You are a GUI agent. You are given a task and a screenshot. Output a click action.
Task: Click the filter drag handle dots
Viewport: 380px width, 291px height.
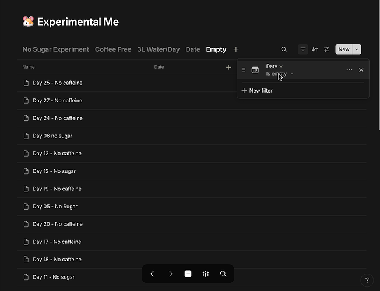(x=244, y=70)
